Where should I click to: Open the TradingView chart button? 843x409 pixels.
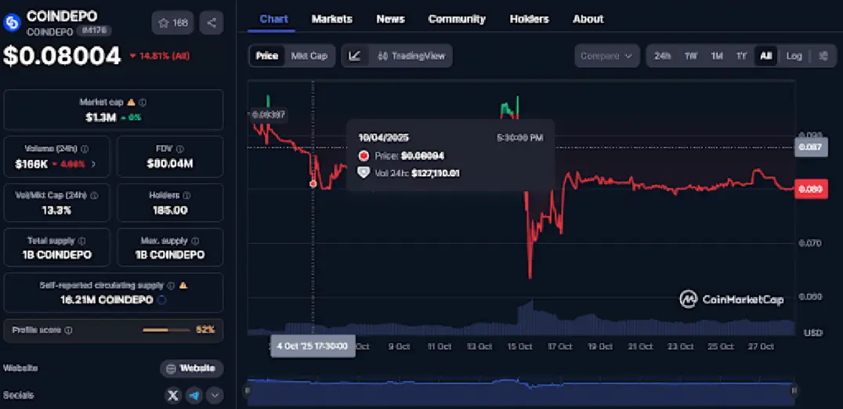point(411,56)
